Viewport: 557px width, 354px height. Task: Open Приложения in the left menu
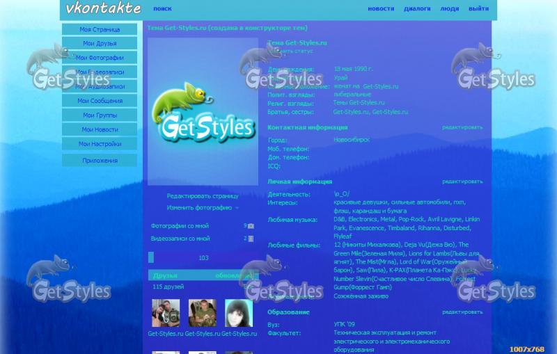[x=100, y=161]
